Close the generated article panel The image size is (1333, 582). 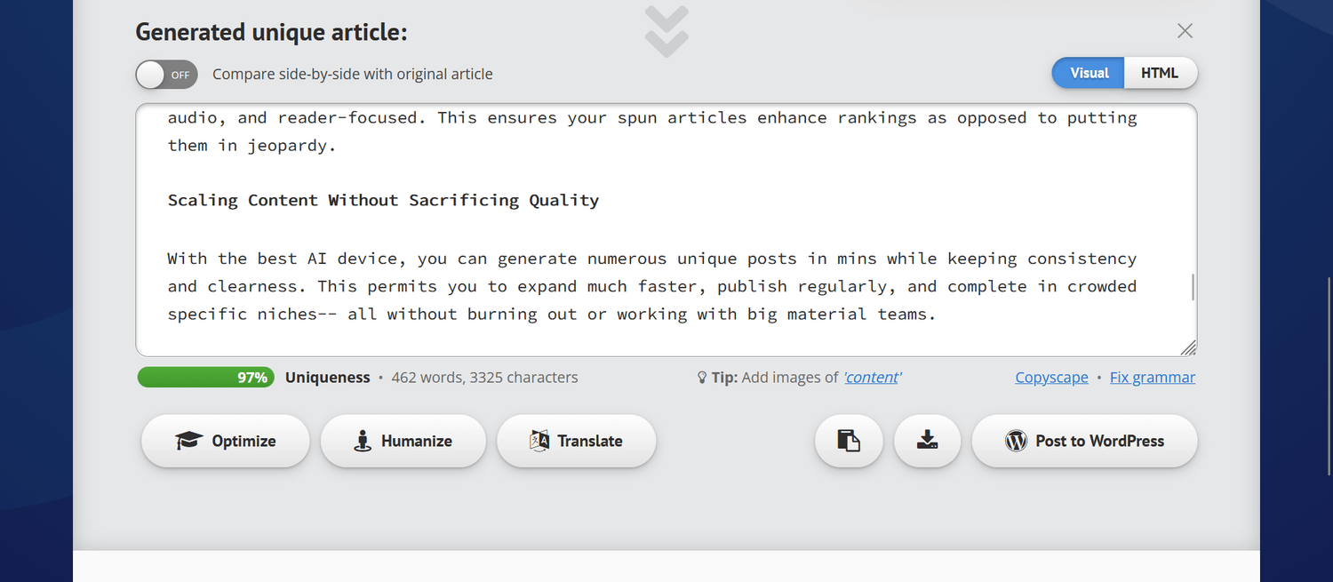point(1185,31)
